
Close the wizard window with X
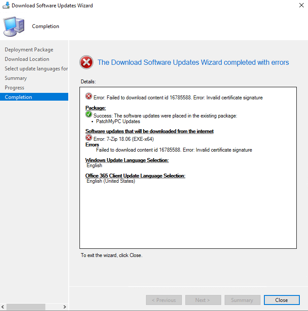coord(301,5)
